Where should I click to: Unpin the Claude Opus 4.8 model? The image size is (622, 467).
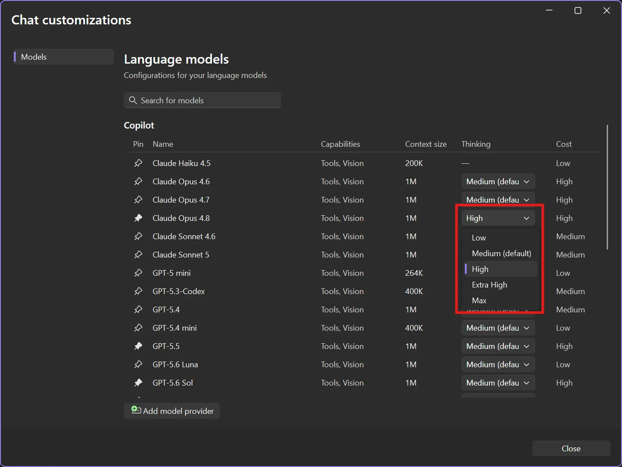pos(138,218)
